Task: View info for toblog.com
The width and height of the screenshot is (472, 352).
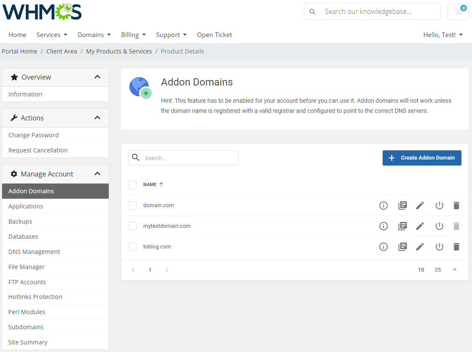Action: [x=383, y=247]
